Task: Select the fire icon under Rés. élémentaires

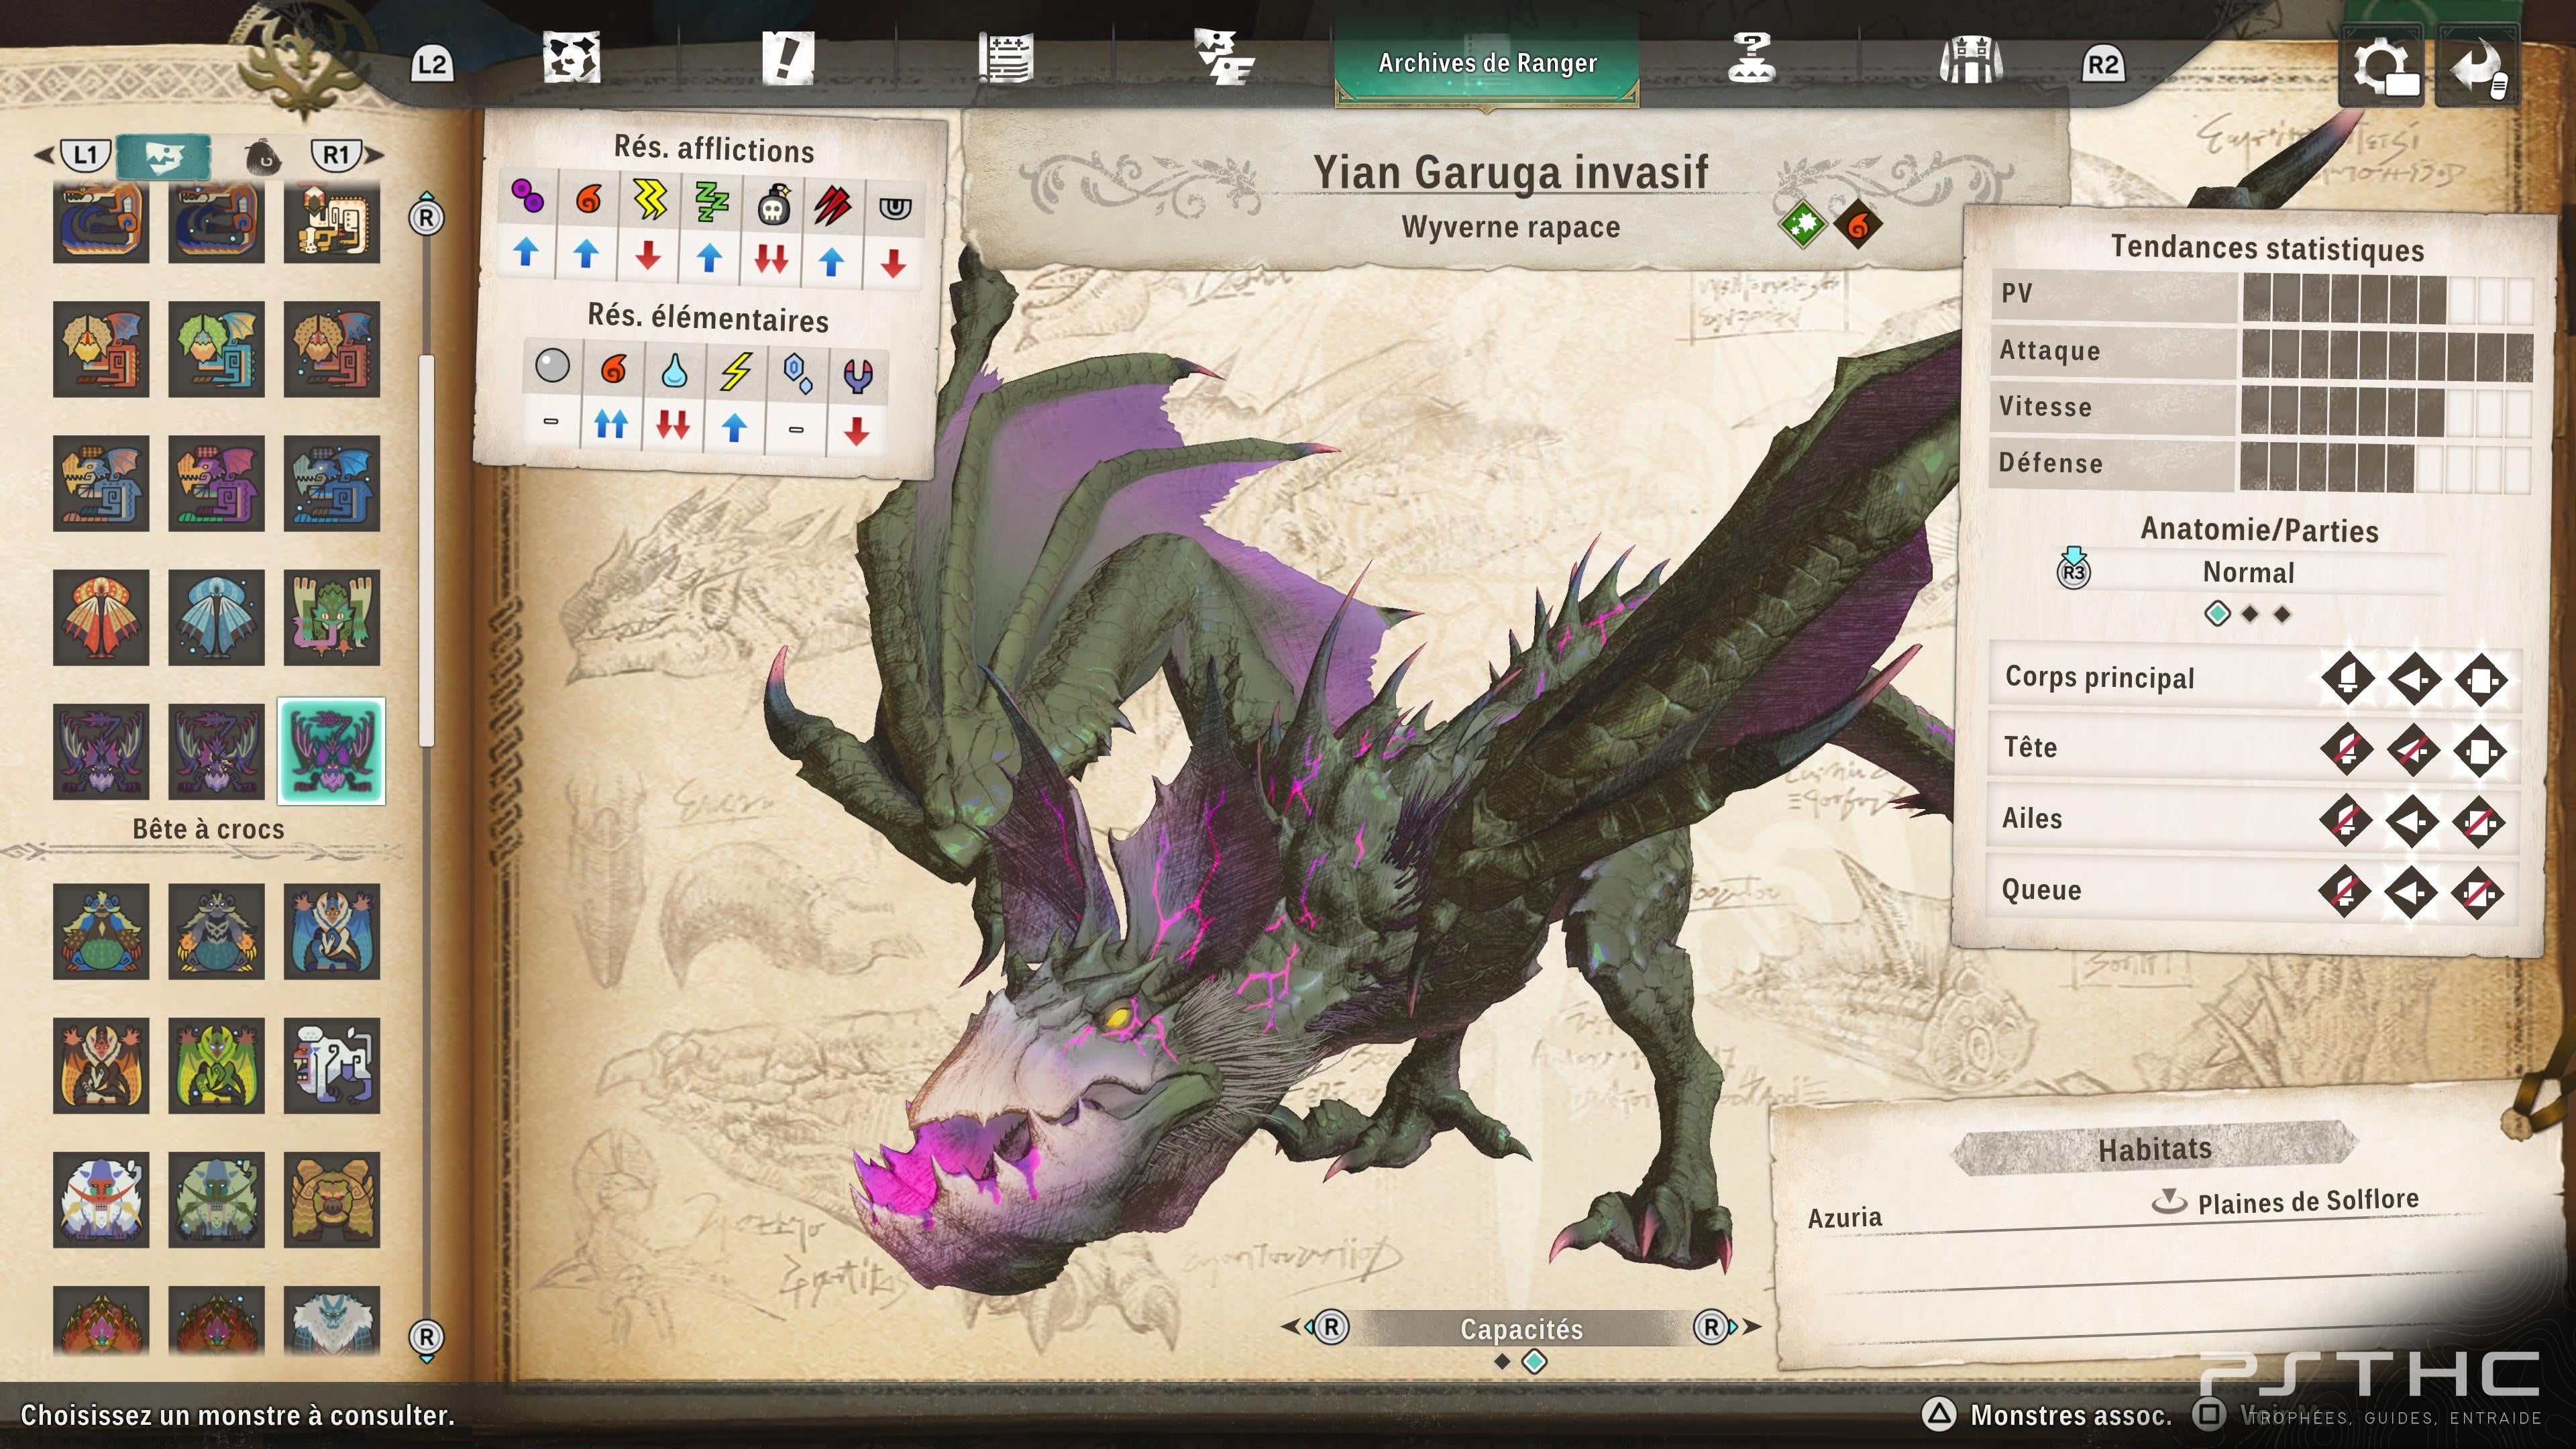Action: tap(613, 369)
